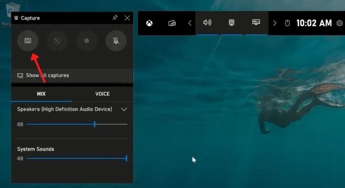Open the Xbox menu in the Game Bar
Screen dimensions: 345x188
(x=149, y=23)
